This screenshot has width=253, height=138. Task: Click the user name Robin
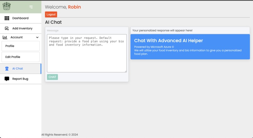pos(74,7)
